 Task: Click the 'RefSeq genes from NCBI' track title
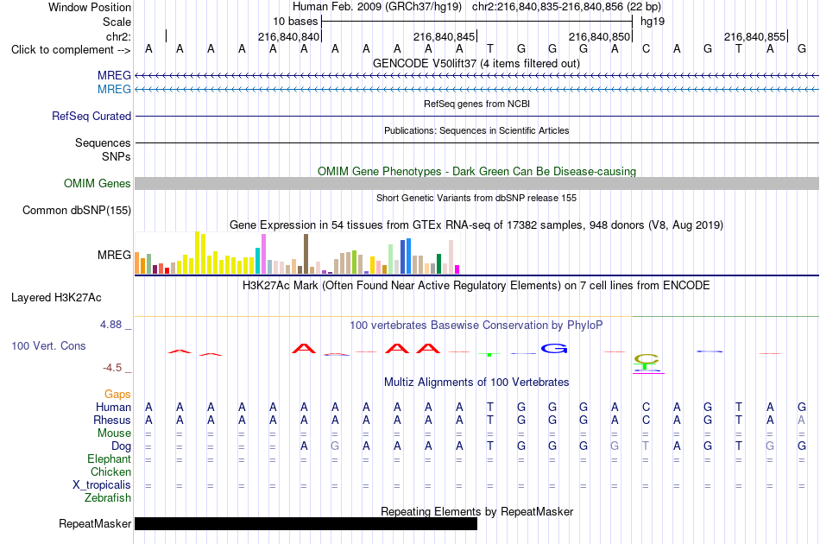click(x=477, y=104)
